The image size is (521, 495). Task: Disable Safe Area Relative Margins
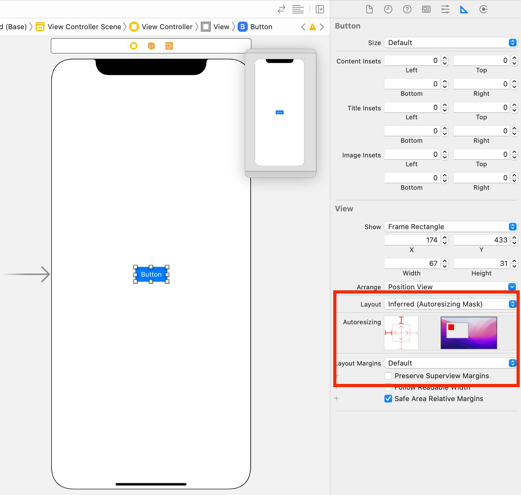pyautogui.click(x=388, y=399)
